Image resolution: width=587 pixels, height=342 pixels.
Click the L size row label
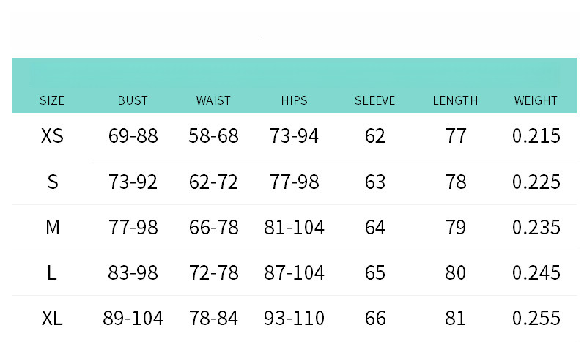pos(51,272)
